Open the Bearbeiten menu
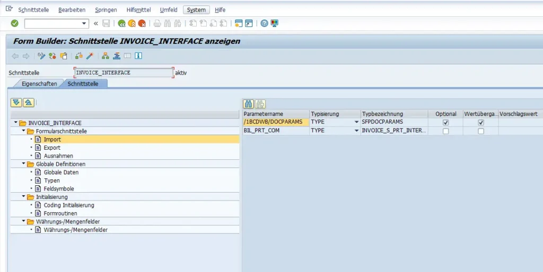This screenshot has width=543, height=272. (72, 10)
